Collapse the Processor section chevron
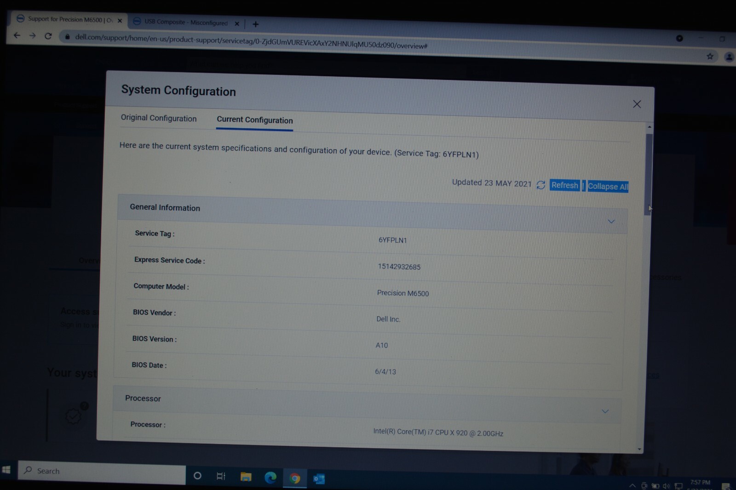 click(x=605, y=411)
